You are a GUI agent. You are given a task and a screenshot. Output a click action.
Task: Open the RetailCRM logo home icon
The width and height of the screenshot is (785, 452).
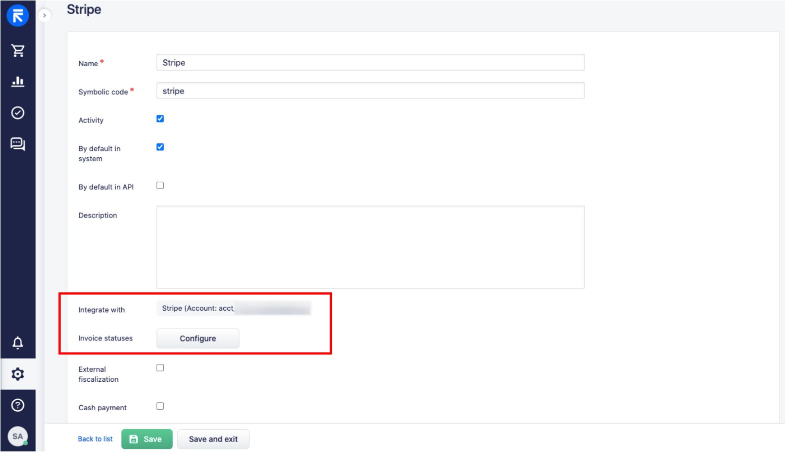pos(18,15)
